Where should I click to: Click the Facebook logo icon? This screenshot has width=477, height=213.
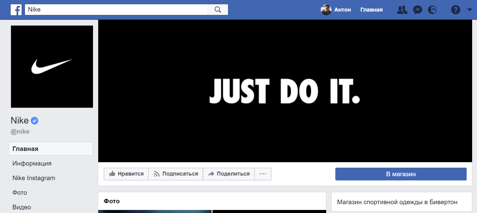click(x=16, y=10)
